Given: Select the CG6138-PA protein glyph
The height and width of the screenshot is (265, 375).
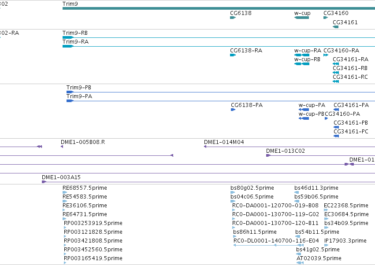Looking at the screenshot, I should click(x=233, y=110).
